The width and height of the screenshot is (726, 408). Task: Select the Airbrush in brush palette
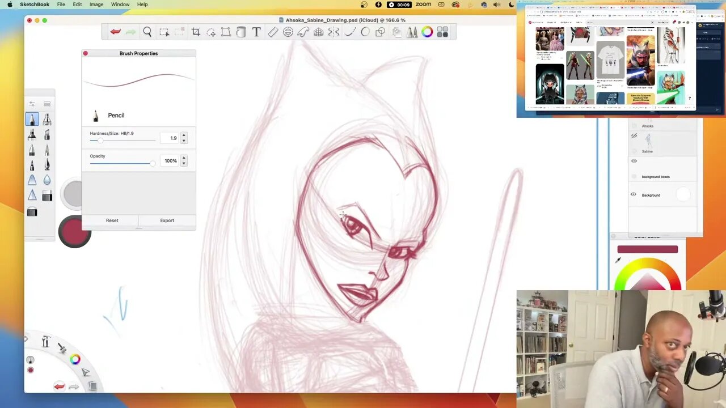click(x=47, y=119)
